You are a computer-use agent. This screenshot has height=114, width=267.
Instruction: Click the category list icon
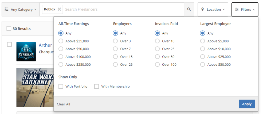(7, 9)
